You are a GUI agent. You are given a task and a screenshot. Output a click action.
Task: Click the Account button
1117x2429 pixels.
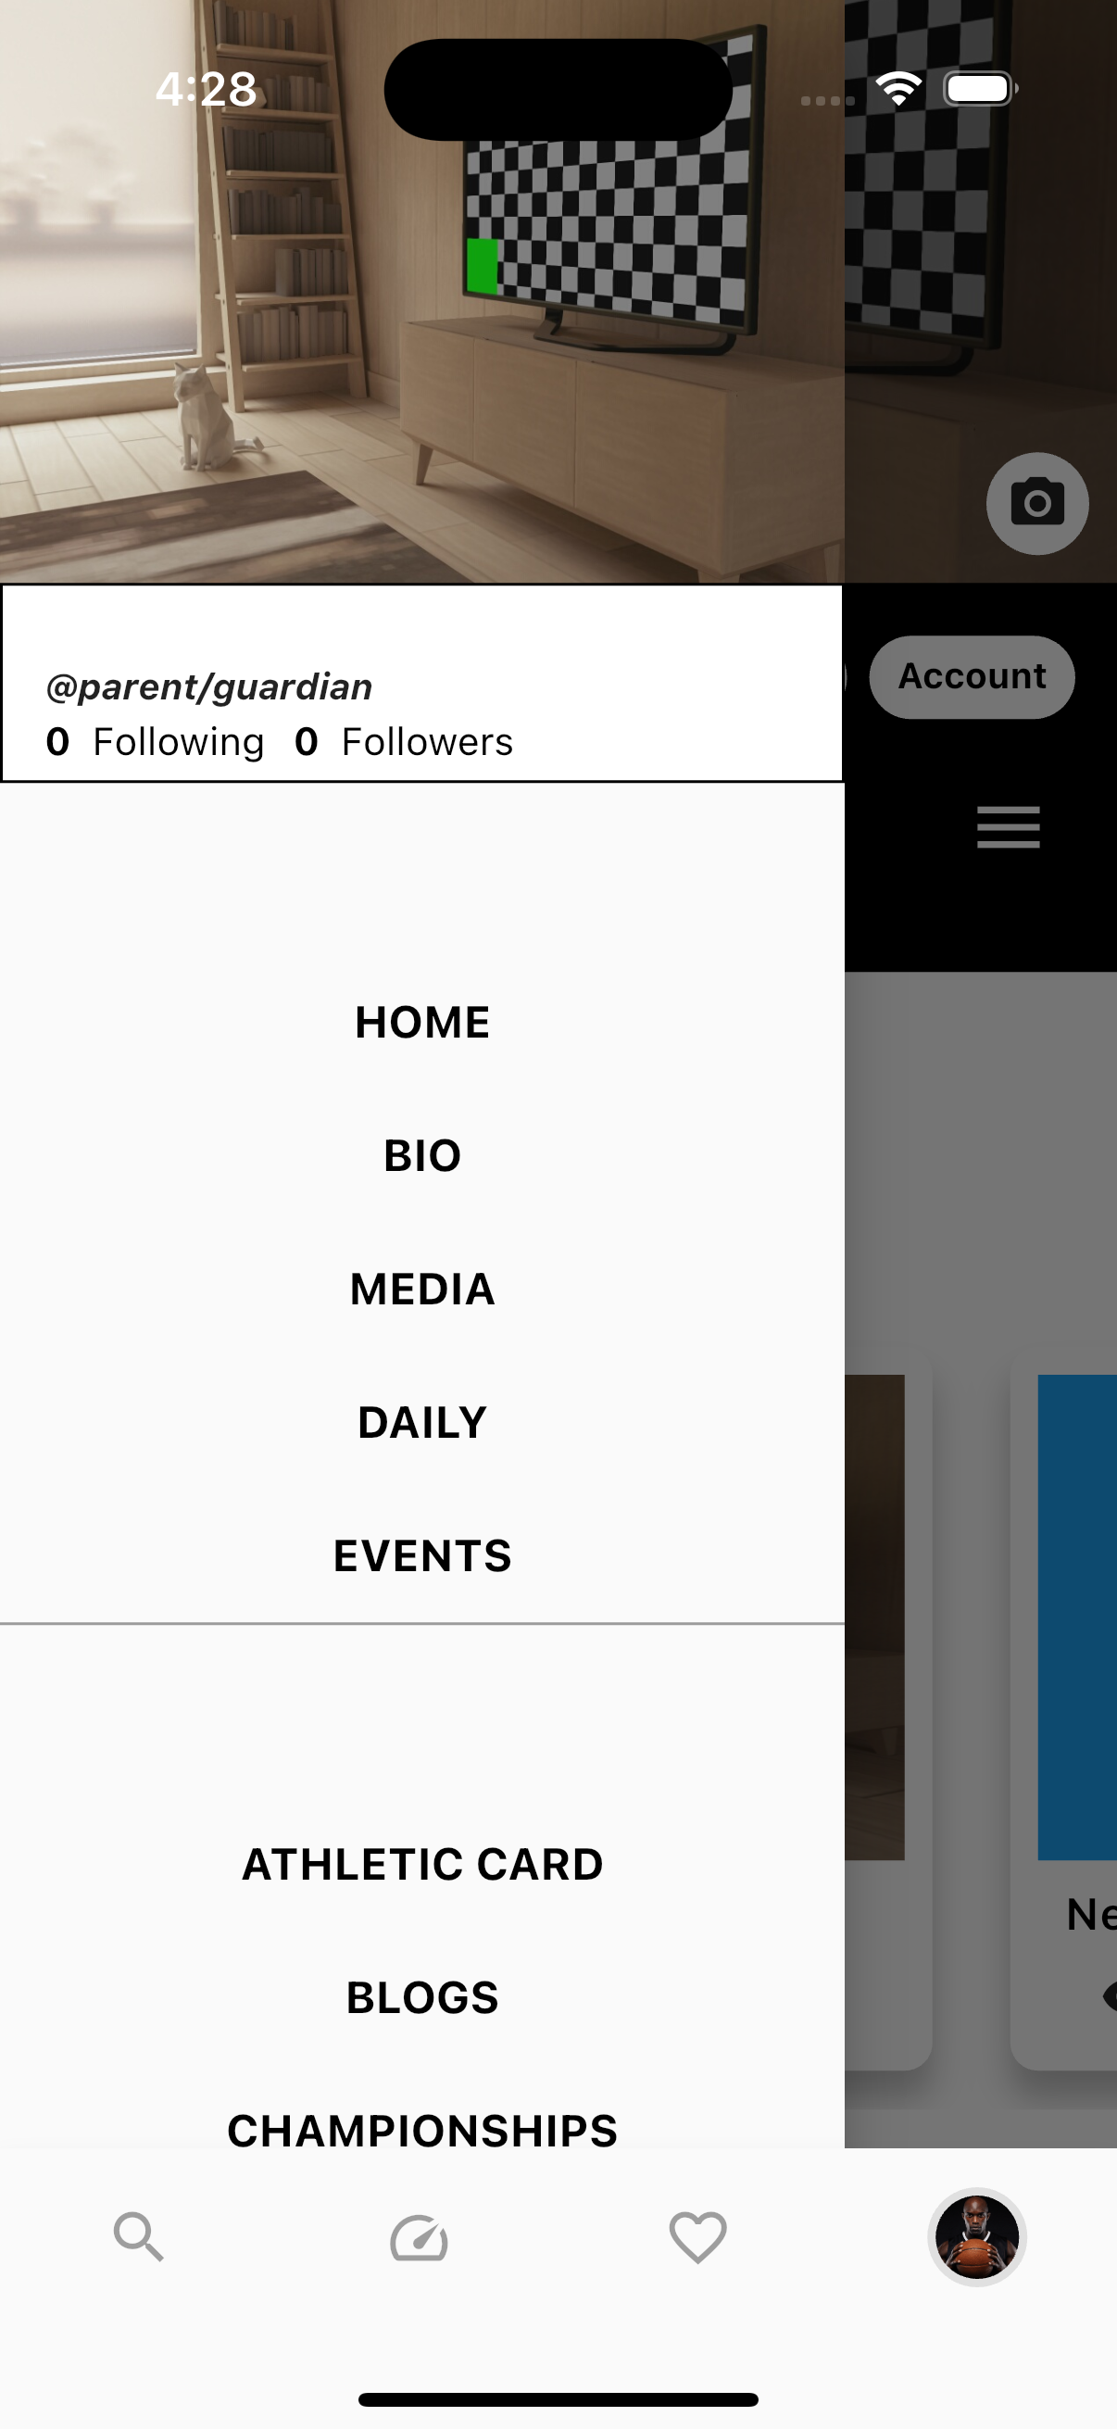[971, 676]
